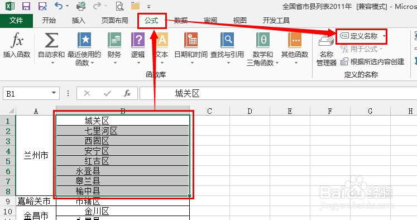Switch to the 开发工具 tab
The image size is (417, 220).
point(276,21)
